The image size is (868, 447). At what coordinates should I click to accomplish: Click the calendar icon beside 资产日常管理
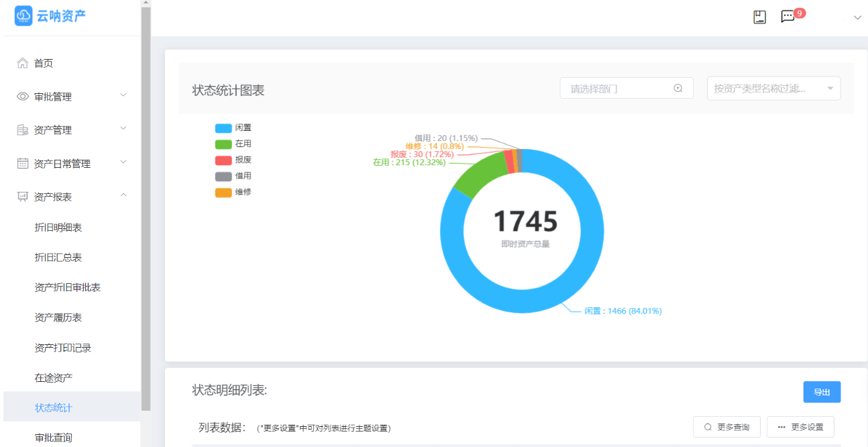click(23, 163)
